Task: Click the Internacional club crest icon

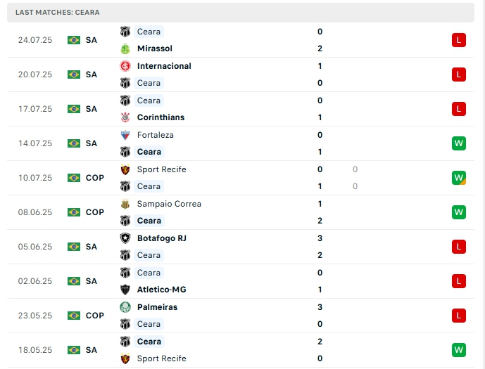Action: 125,66
